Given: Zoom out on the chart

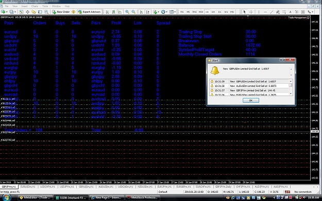Looking at the screenshot, I should (133, 12).
